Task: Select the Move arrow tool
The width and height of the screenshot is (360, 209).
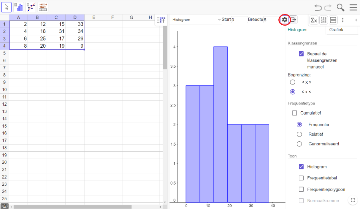Action: pyautogui.click(x=7, y=7)
